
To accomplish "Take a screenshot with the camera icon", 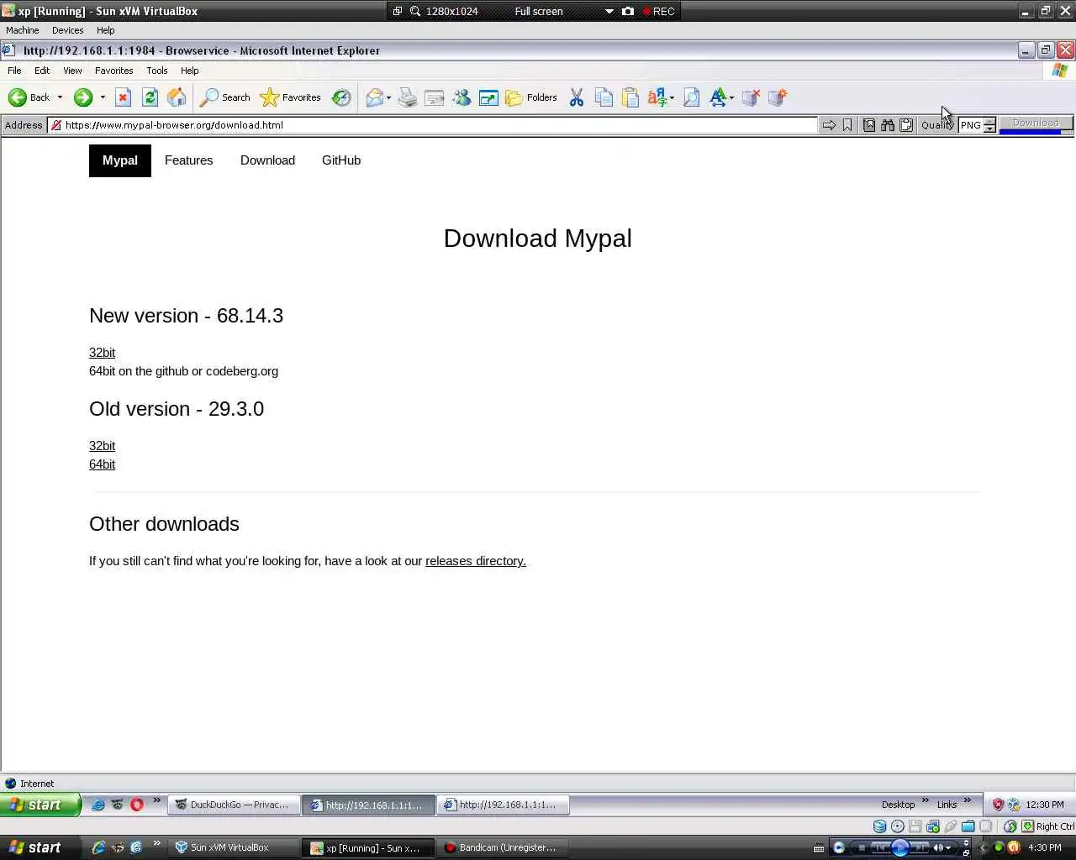I will (628, 11).
